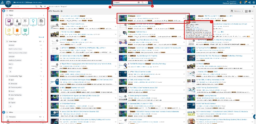Expand the Where is SIMPACK result card
The image size is (256, 124).
(x=253, y=66)
